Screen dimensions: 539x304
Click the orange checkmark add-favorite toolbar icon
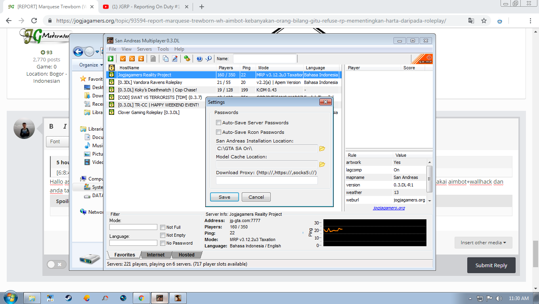tap(123, 59)
